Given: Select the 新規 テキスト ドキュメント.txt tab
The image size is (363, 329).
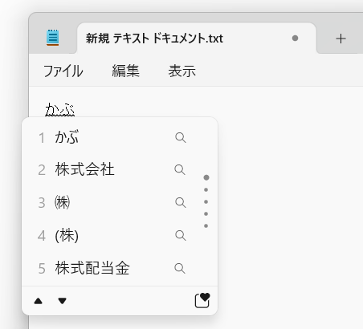Looking at the screenshot, I should (197, 39).
